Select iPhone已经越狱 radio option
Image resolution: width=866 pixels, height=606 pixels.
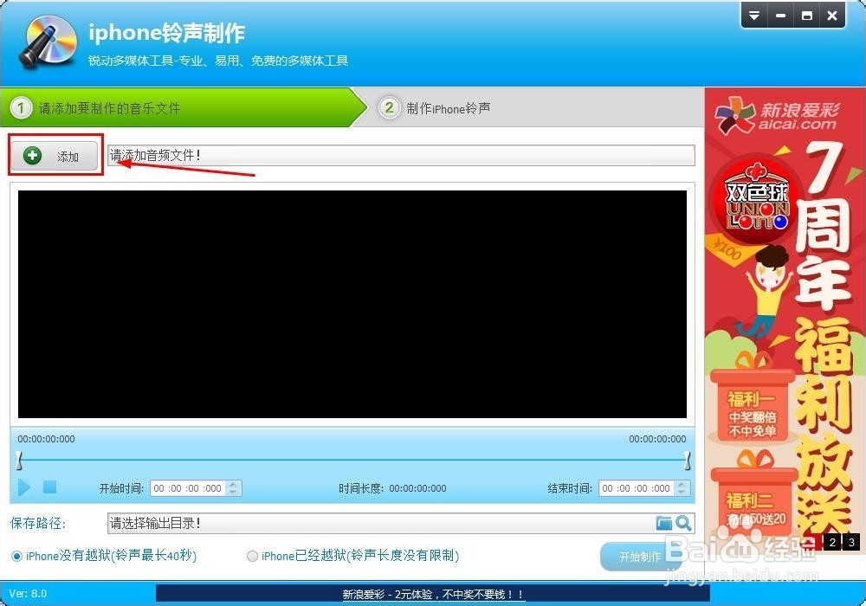[252, 556]
